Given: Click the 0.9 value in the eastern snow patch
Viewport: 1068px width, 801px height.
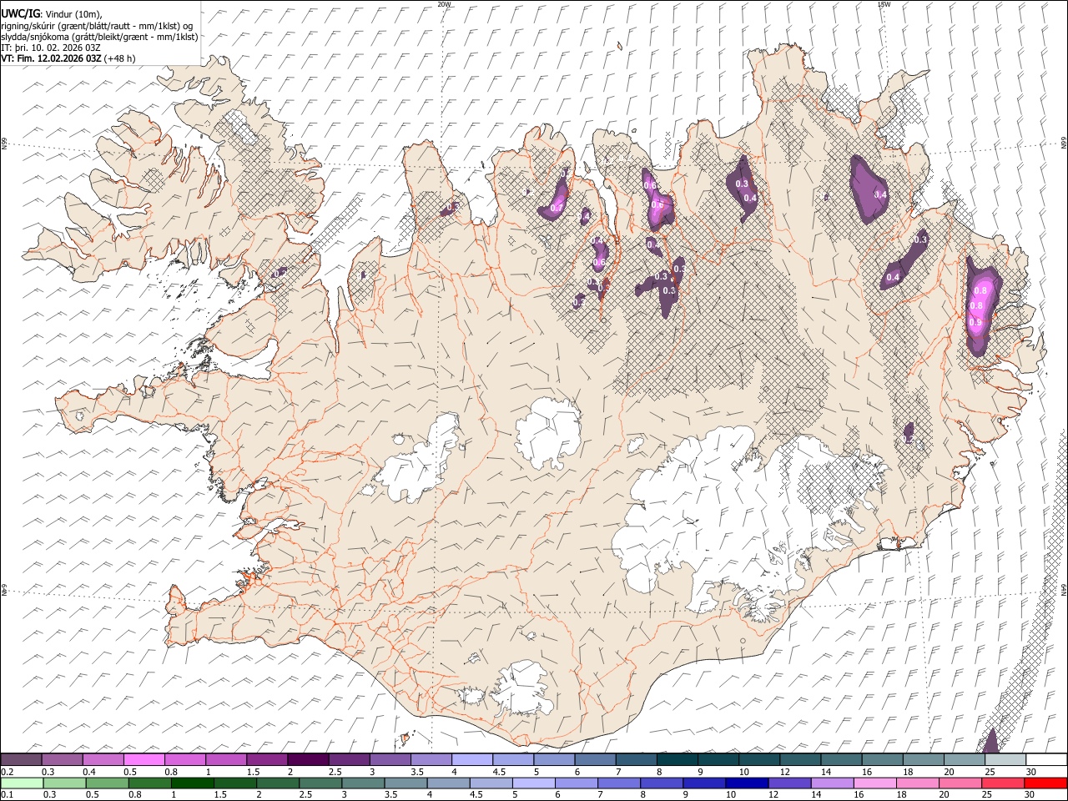Looking at the screenshot, I should click(975, 322).
